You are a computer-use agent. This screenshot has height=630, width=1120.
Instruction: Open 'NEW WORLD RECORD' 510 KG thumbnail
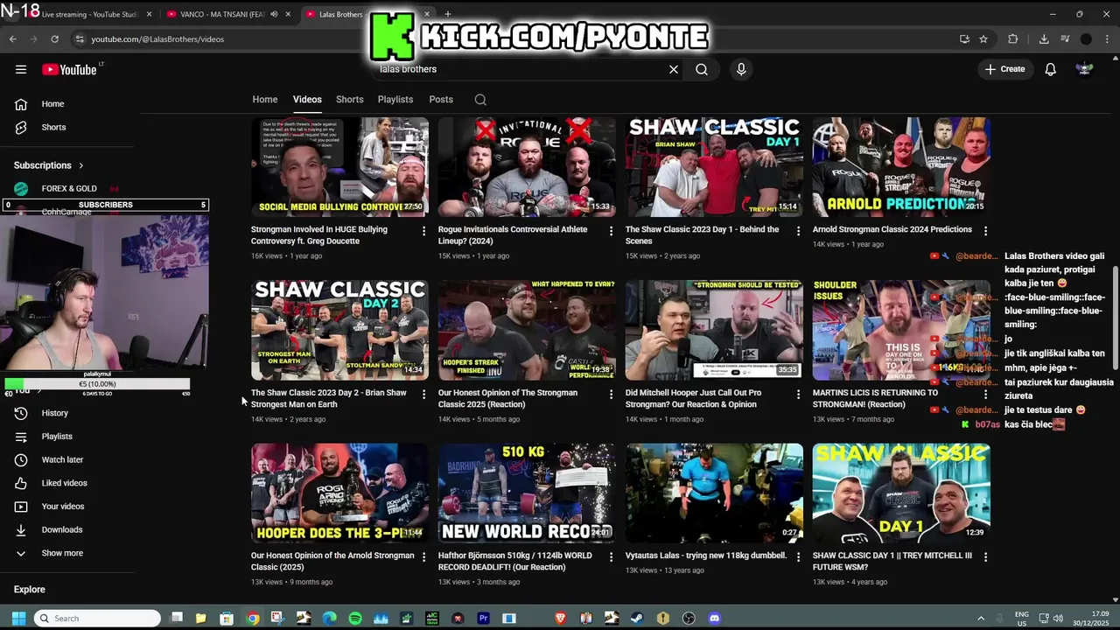tap(527, 493)
